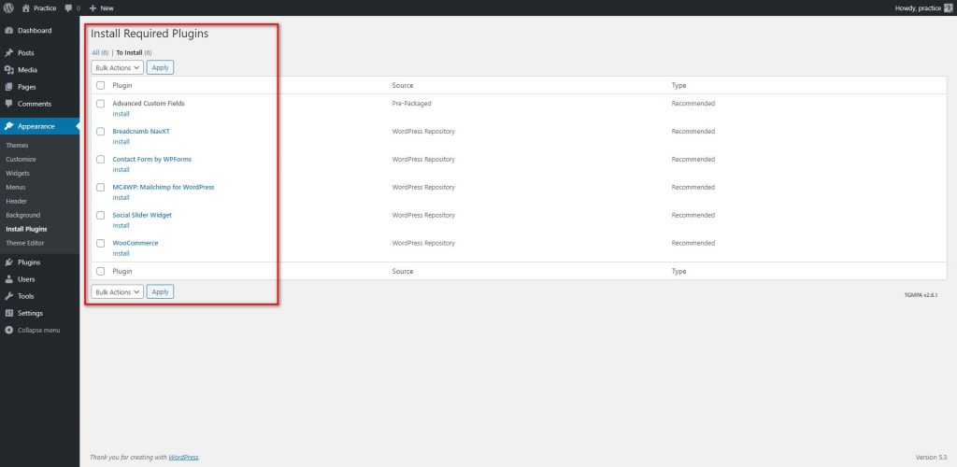957x467 pixels.
Task: Click the user avatar next to Howdy, practice
Action: point(949,7)
